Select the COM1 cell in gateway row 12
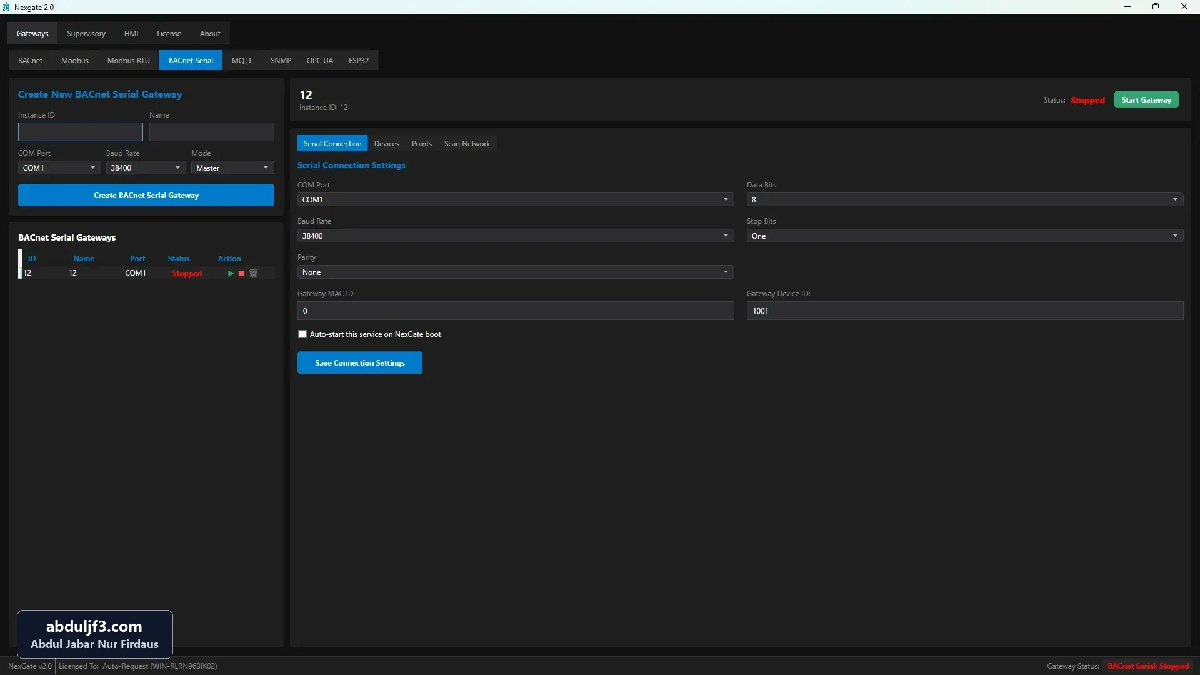The image size is (1200, 675). pos(136,274)
